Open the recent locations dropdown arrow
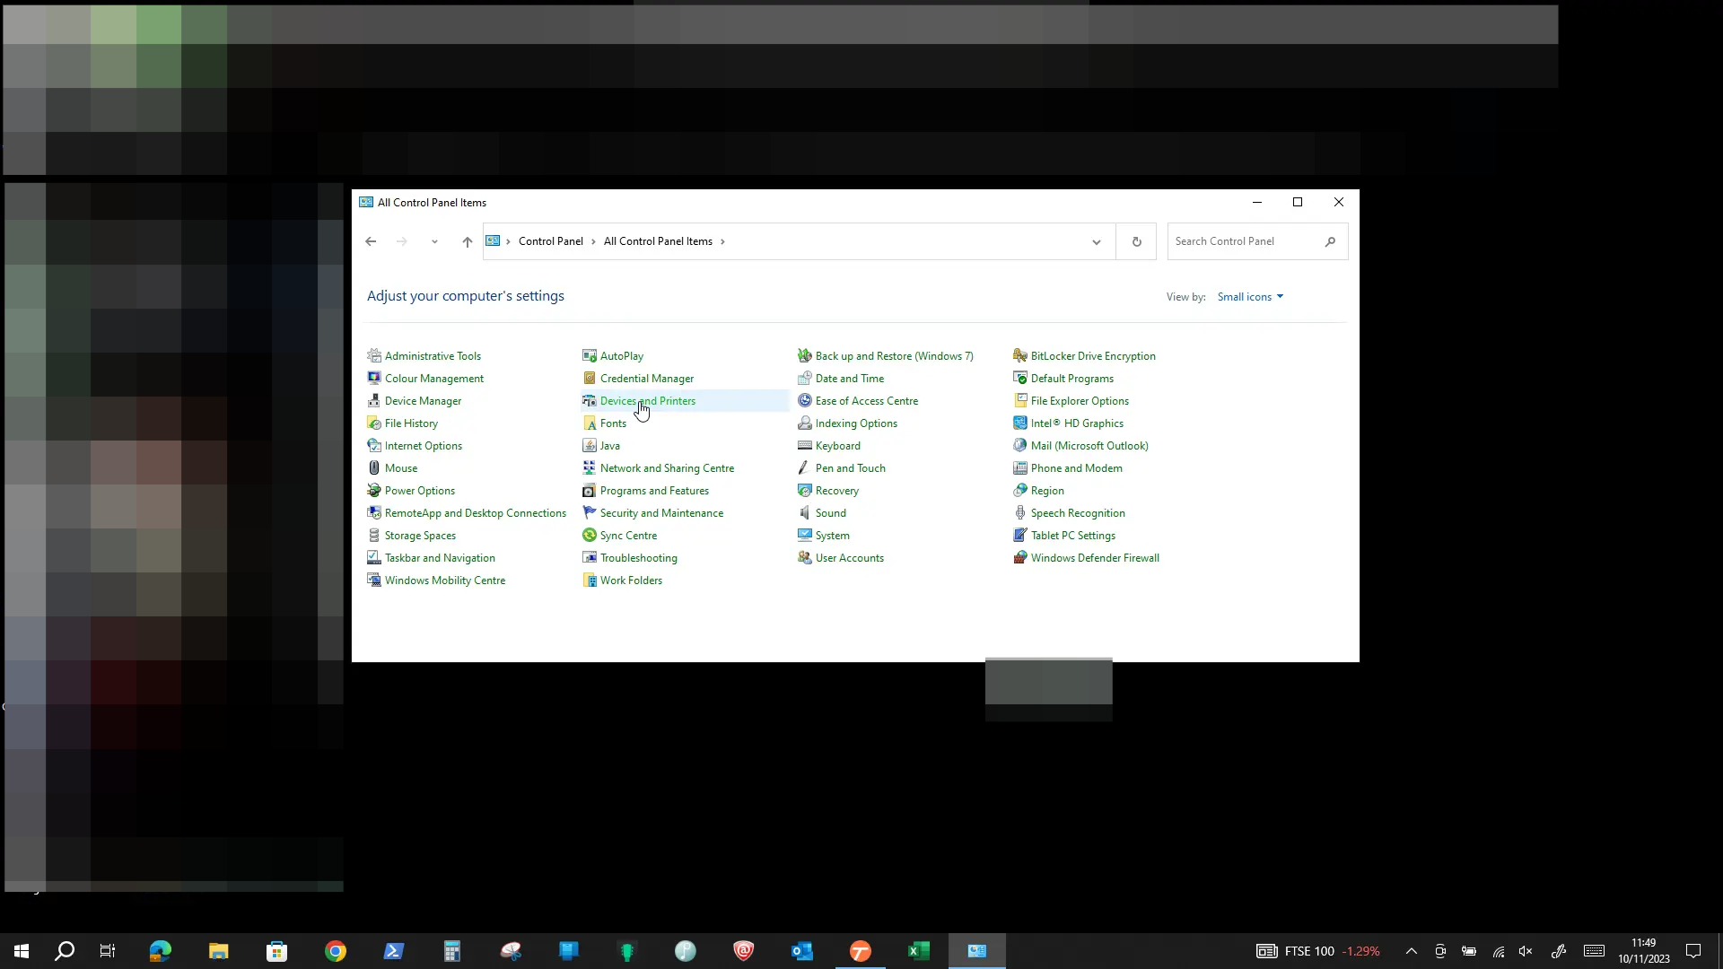The width and height of the screenshot is (1723, 969). [x=434, y=241]
